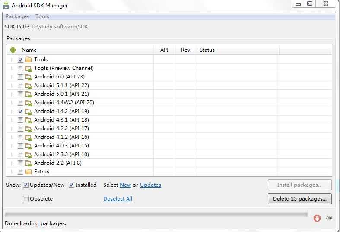Select the Android 2.2 (API 8) row text

coord(58,163)
